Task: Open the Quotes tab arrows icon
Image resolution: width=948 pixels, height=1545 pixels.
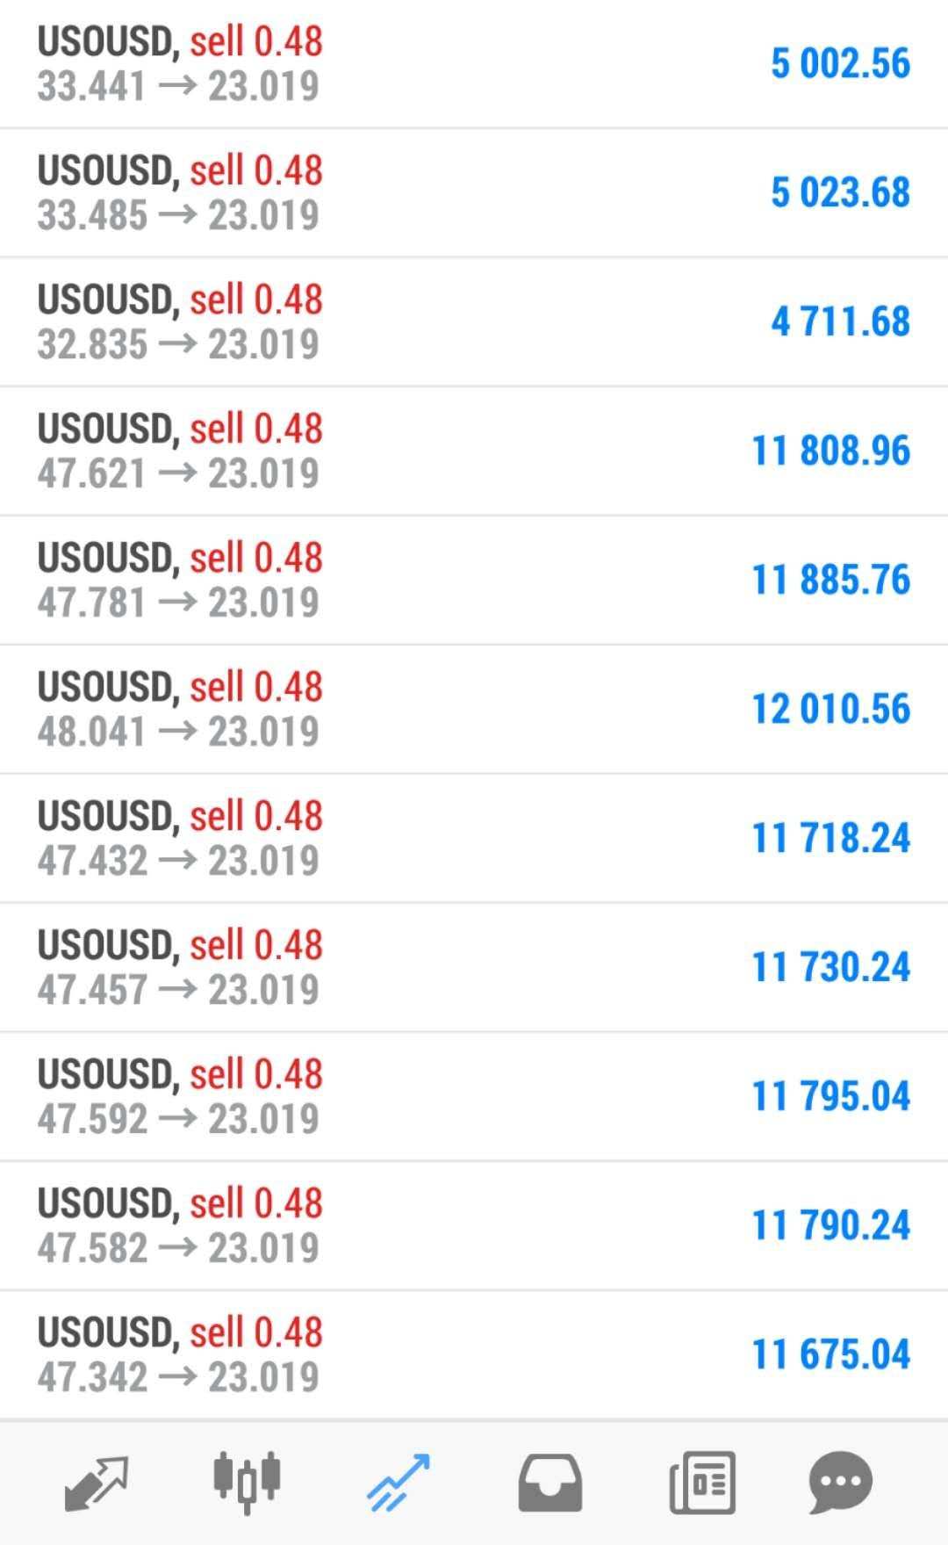Action: (97, 1484)
